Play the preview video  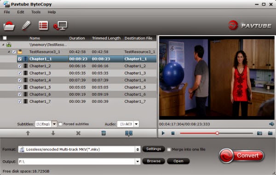click(x=163, y=133)
